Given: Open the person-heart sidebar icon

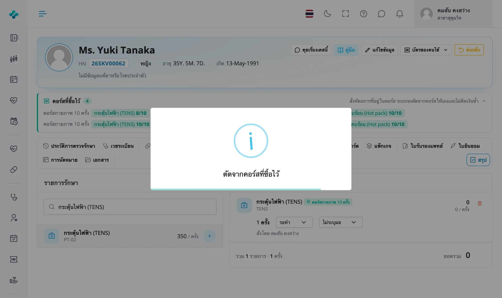Looking at the screenshot, I should pyautogui.click(x=14, y=218).
